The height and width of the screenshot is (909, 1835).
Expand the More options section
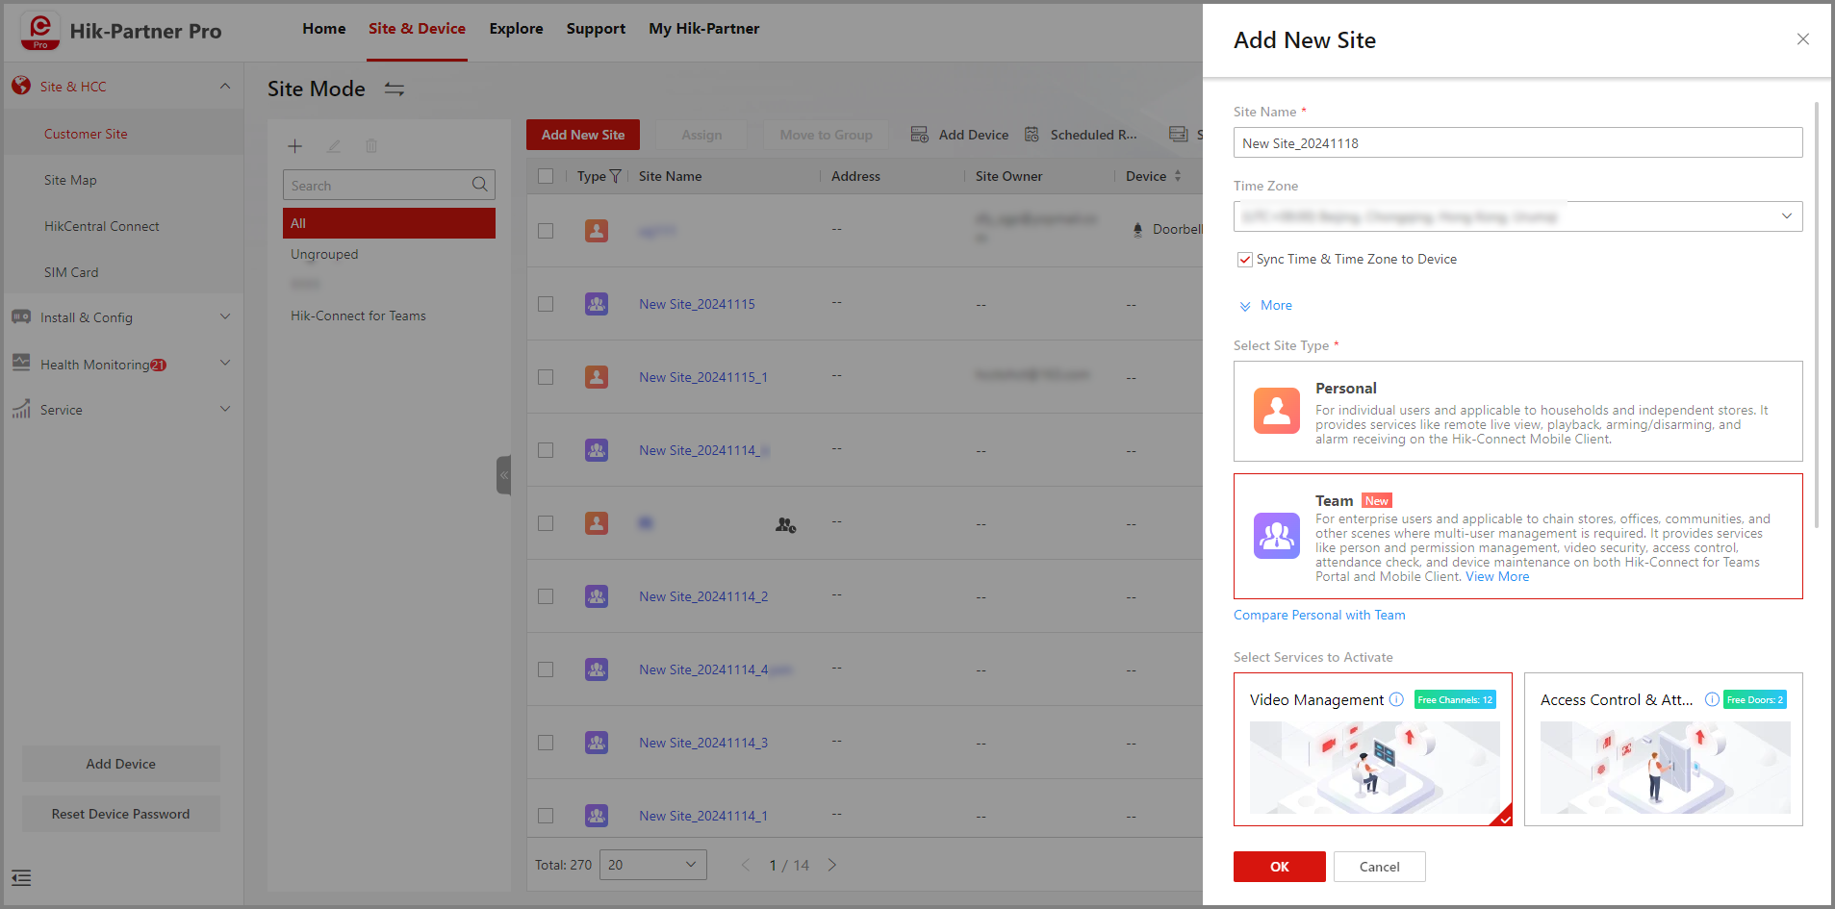click(x=1266, y=306)
